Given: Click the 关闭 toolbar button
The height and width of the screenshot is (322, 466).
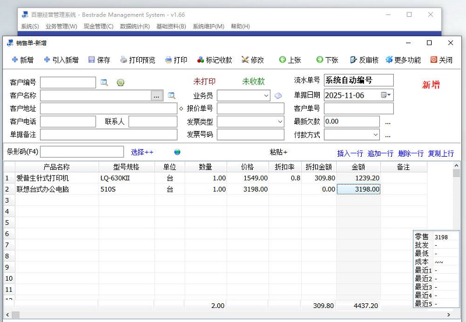Looking at the screenshot, I should [442, 60].
